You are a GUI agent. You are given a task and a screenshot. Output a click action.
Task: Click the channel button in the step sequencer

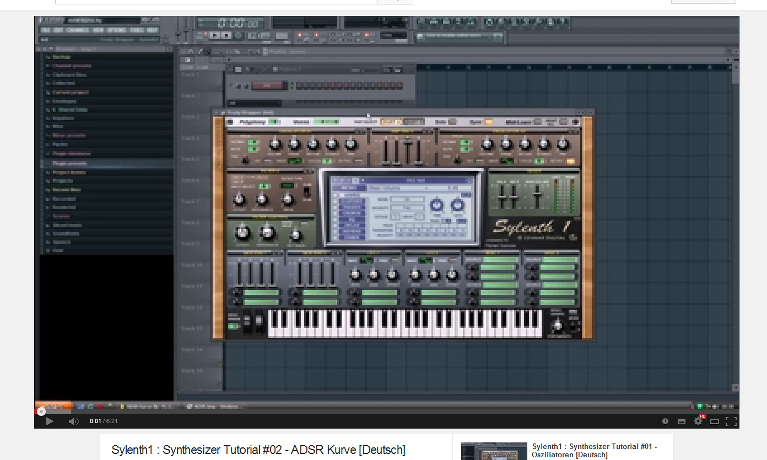[x=269, y=86]
